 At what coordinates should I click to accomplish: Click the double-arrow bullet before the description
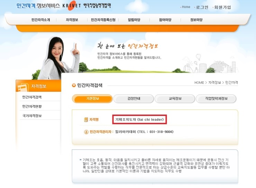tap(81, 160)
